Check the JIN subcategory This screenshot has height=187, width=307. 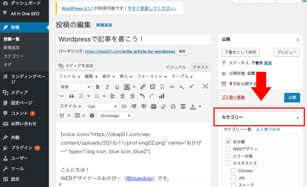coord(234,178)
